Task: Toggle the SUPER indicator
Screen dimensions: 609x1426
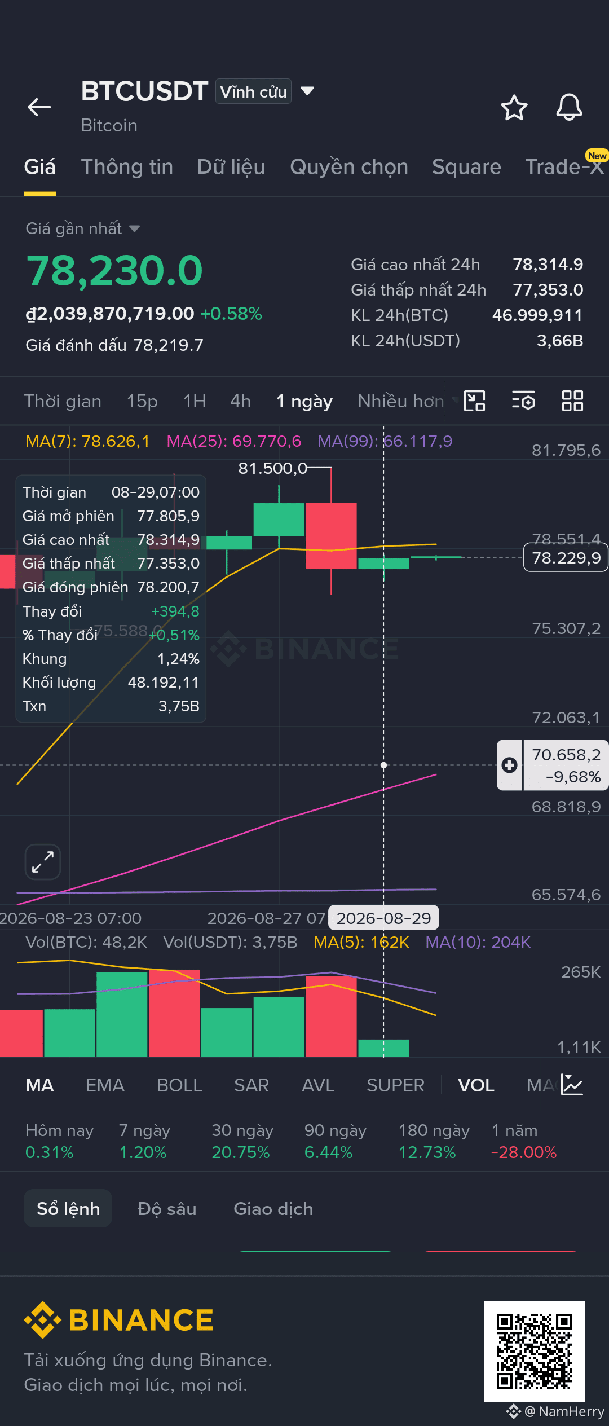Action: [x=395, y=1085]
